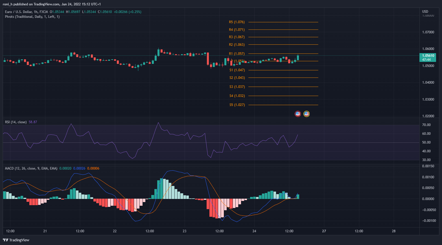
Task: Select the MACD indicator legend label
Action: pyautogui.click(x=31, y=168)
